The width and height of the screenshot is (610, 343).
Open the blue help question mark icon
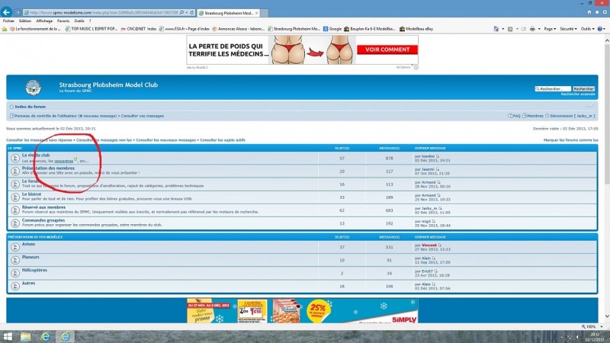(599, 29)
